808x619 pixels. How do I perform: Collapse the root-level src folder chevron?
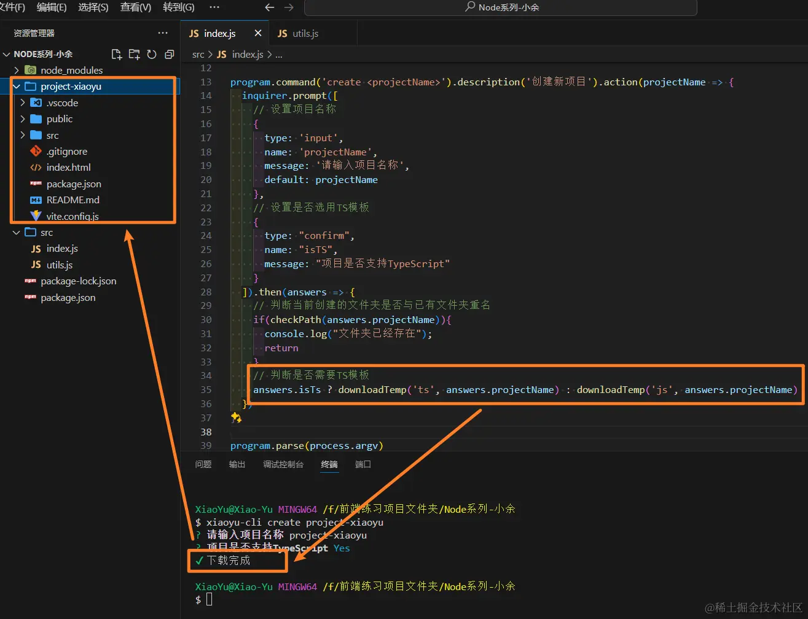[17, 232]
